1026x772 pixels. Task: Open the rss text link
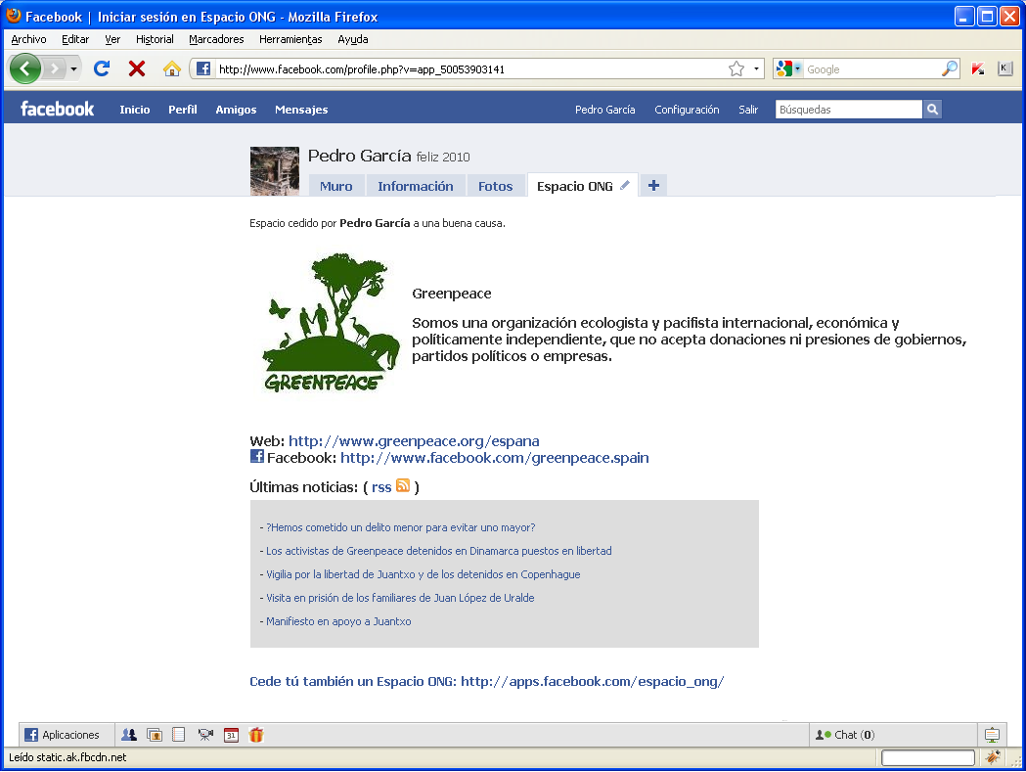click(381, 487)
